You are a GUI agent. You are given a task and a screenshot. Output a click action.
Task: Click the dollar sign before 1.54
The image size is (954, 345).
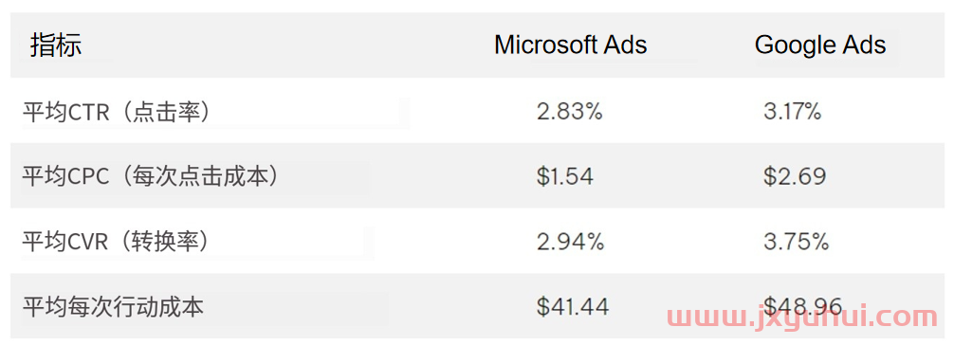pos(542,176)
